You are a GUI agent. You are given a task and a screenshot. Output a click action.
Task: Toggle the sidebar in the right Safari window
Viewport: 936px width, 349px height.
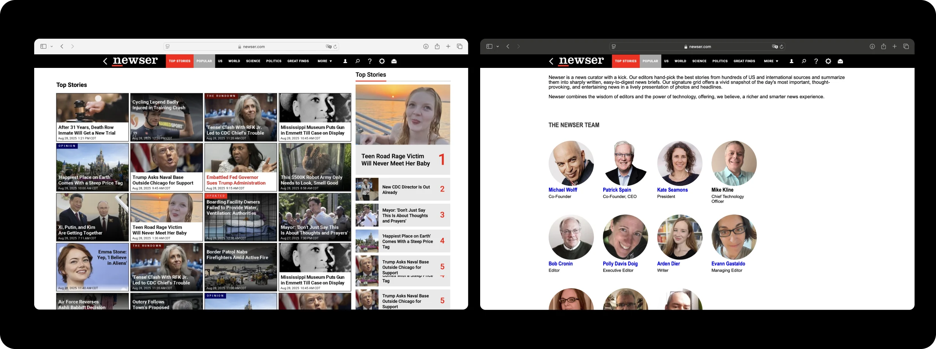[x=489, y=46]
